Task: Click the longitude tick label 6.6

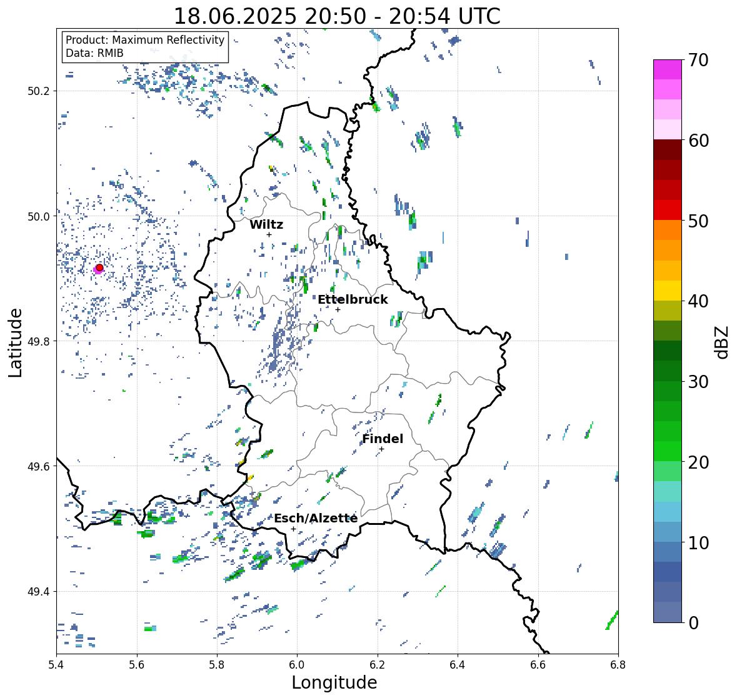Action: [538, 664]
